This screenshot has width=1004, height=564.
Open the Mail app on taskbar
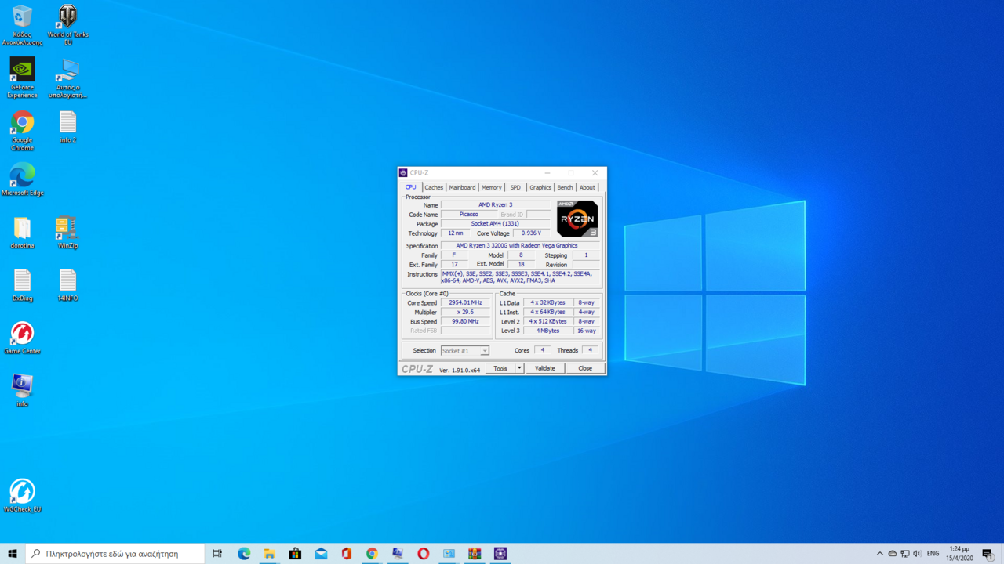click(321, 554)
